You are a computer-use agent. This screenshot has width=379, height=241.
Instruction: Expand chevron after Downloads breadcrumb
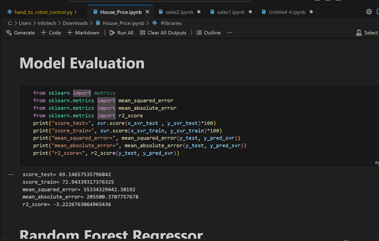point(91,23)
